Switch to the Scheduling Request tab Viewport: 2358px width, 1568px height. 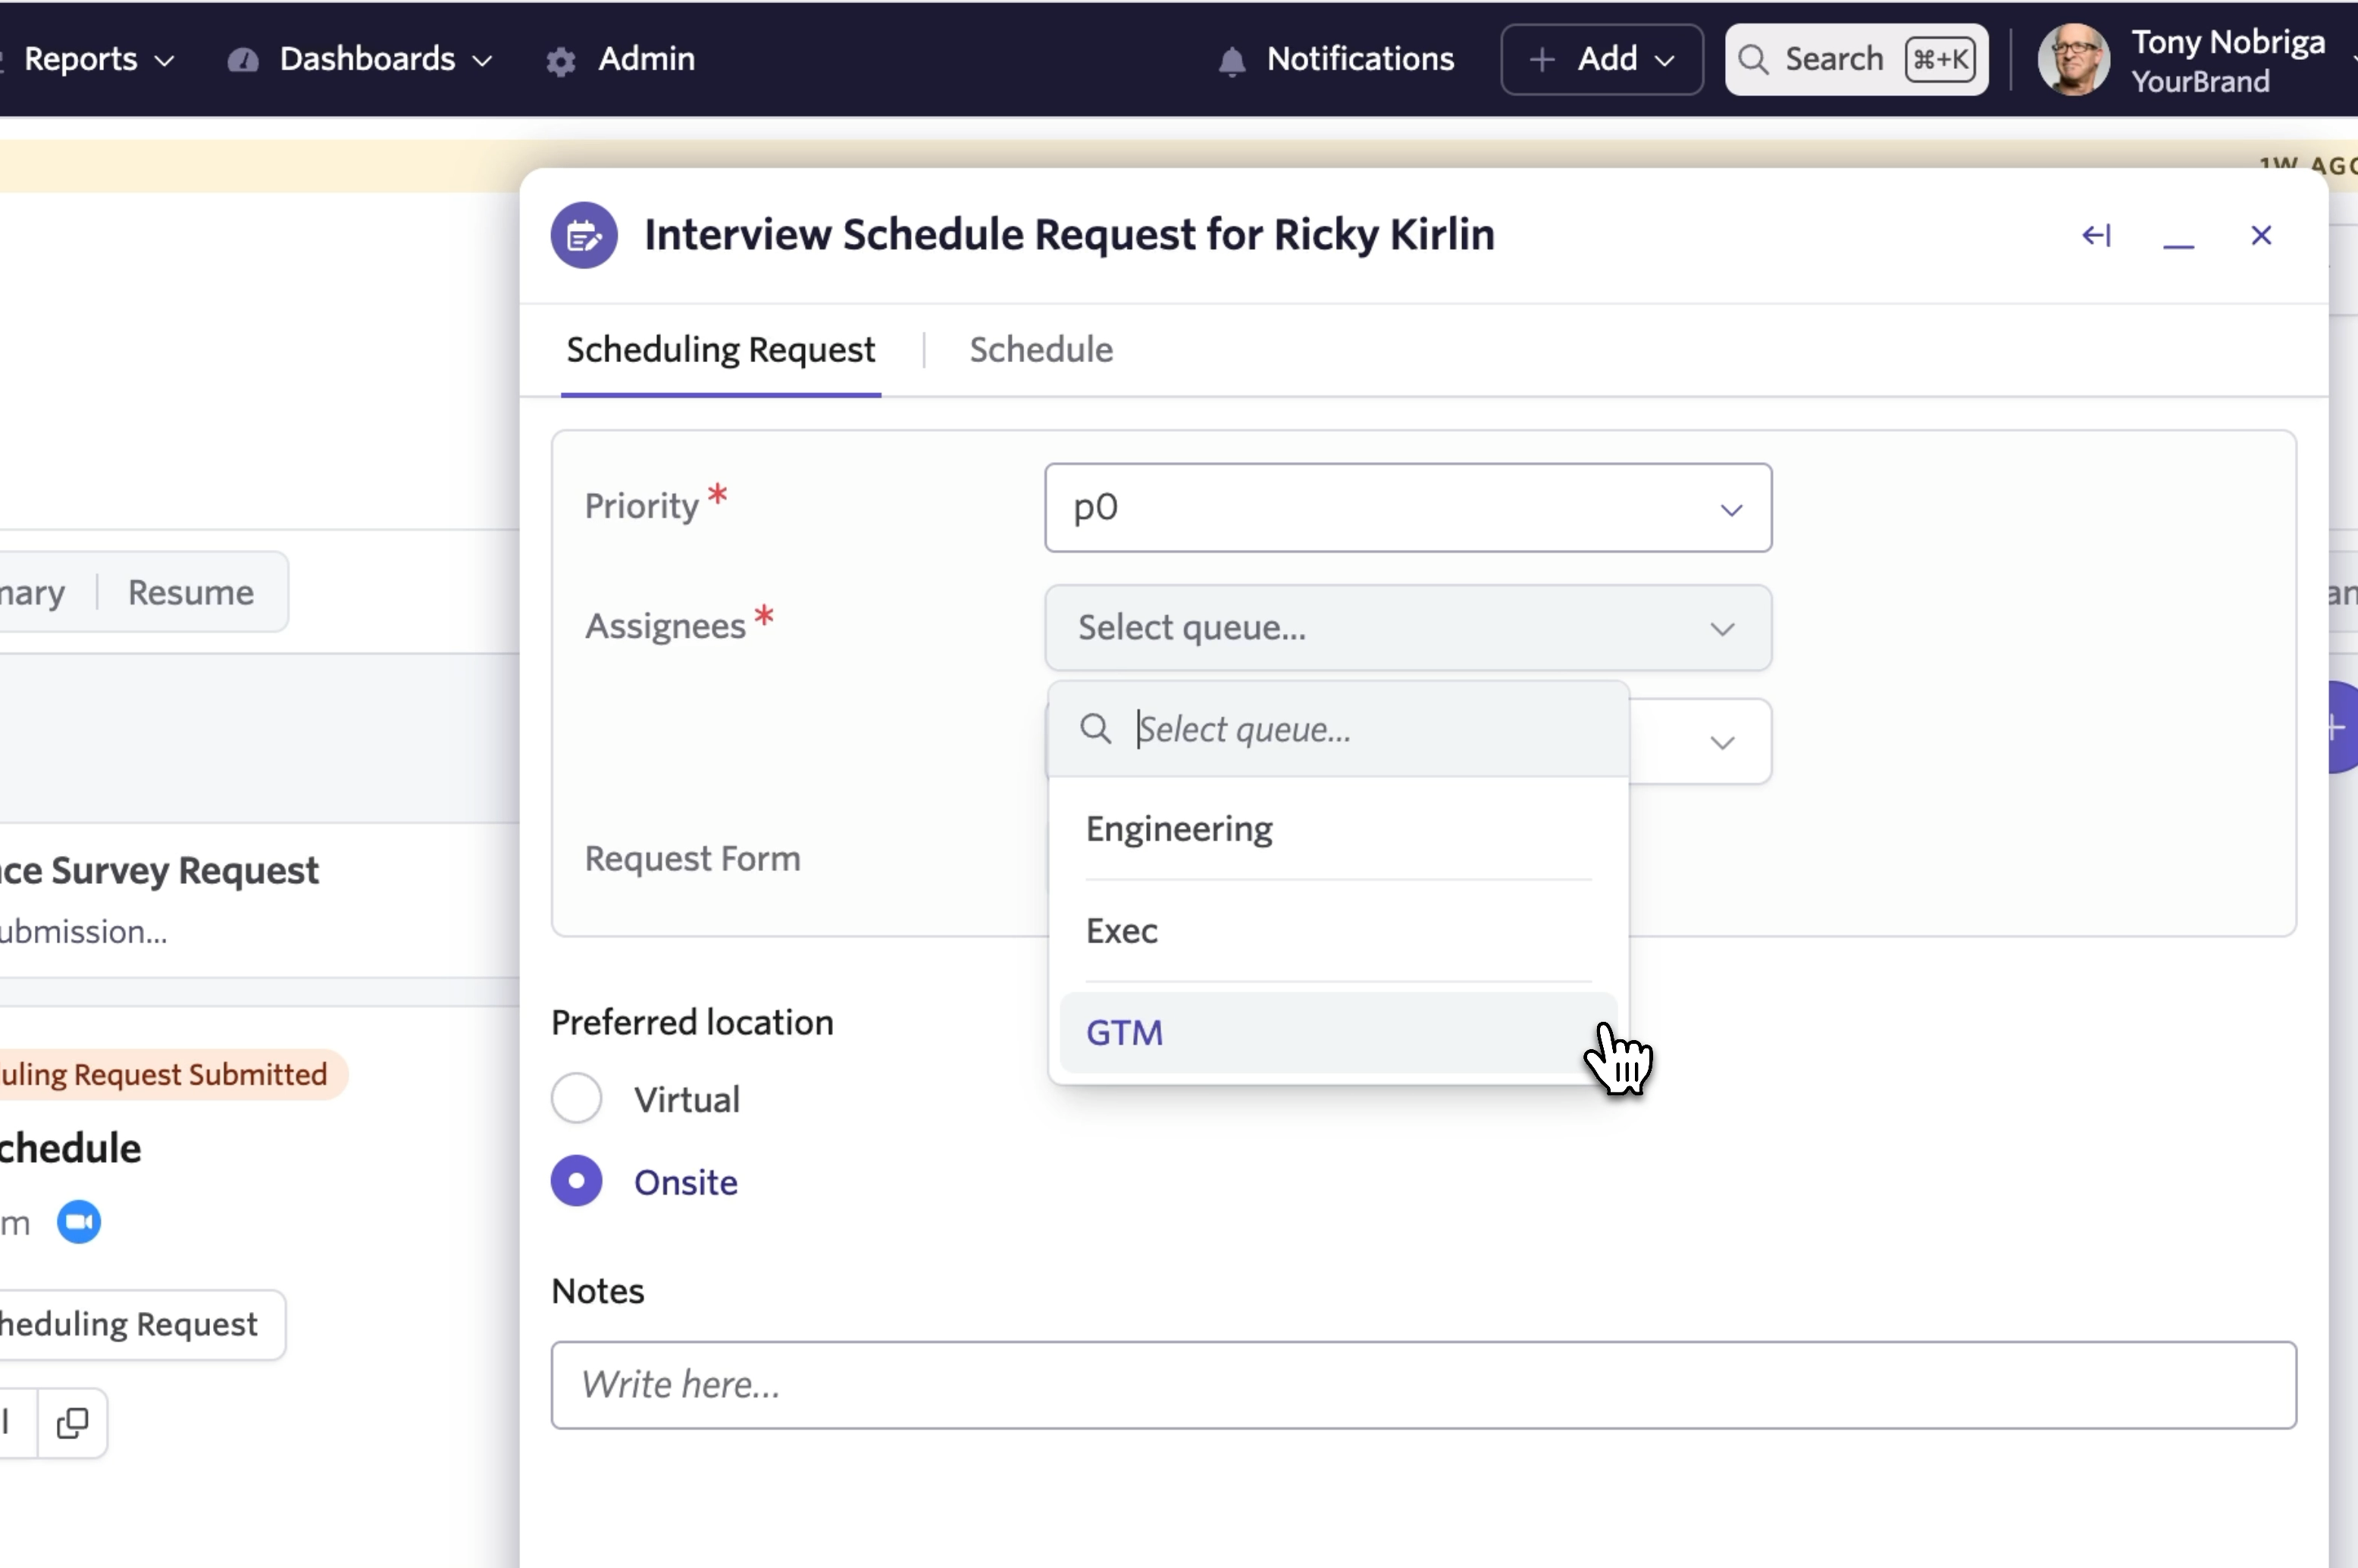pyautogui.click(x=720, y=350)
